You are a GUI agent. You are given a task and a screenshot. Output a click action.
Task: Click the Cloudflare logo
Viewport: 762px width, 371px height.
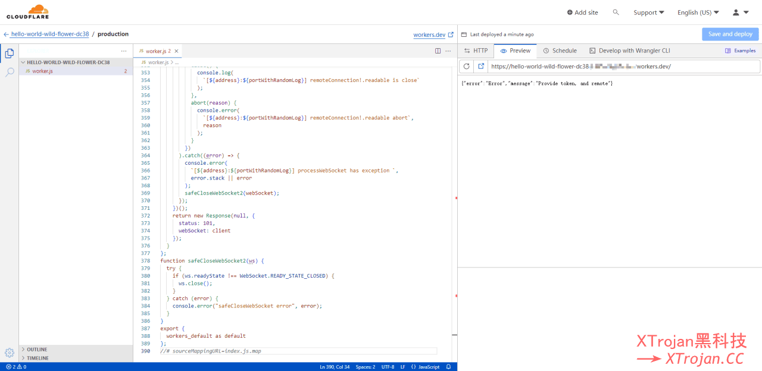pyautogui.click(x=28, y=12)
